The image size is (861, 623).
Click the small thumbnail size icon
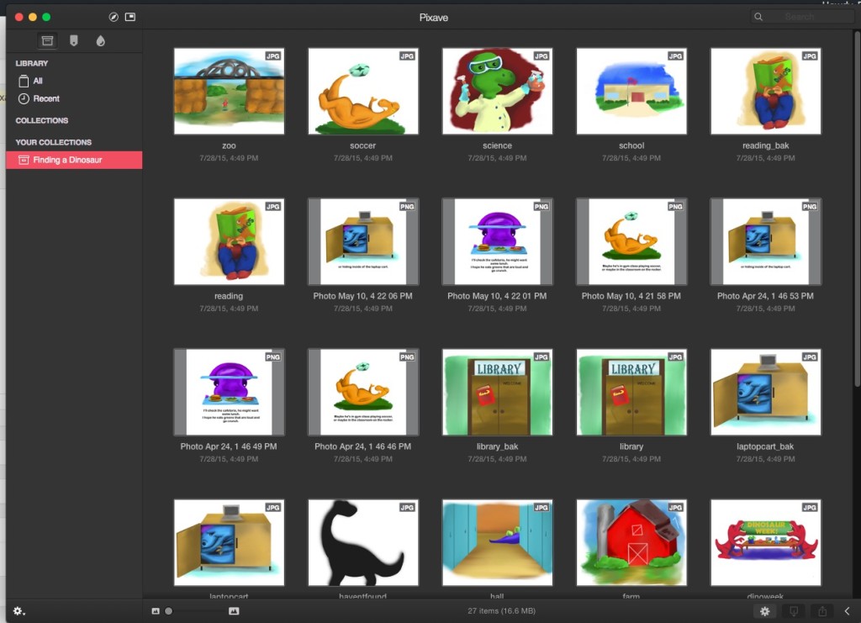pyautogui.click(x=156, y=611)
